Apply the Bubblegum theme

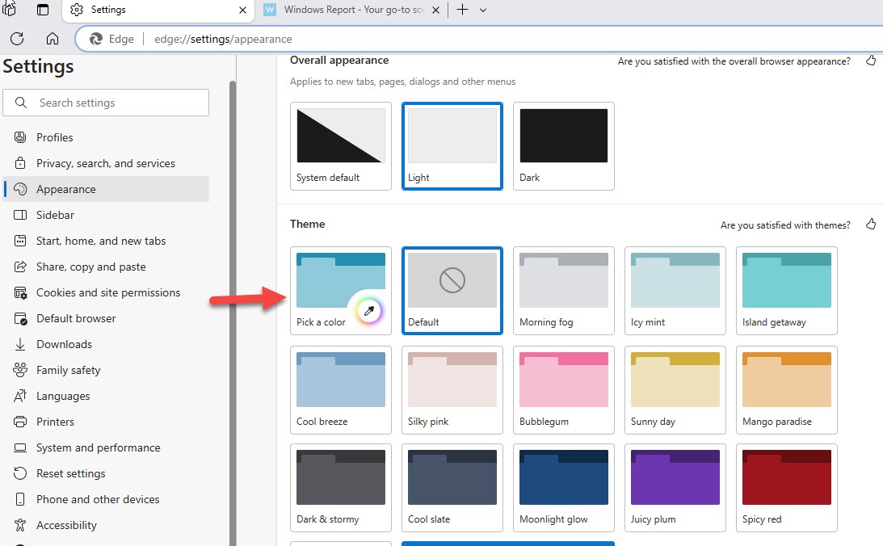tap(564, 390)
